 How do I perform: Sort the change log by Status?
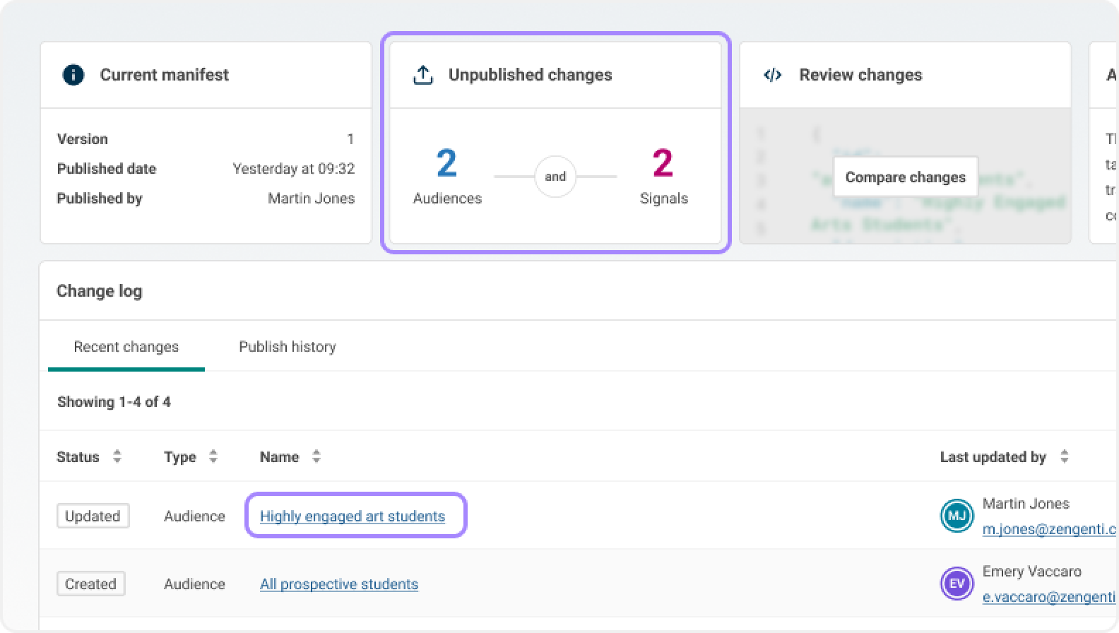(x=117, y=457)
